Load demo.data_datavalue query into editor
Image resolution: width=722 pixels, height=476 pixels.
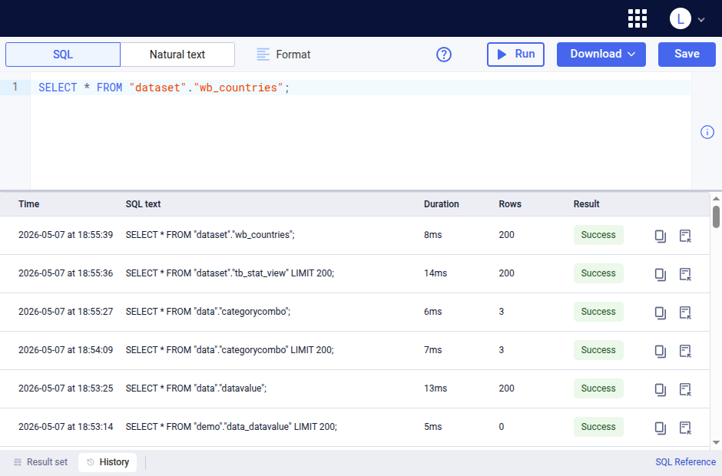[x=686, y=428]
